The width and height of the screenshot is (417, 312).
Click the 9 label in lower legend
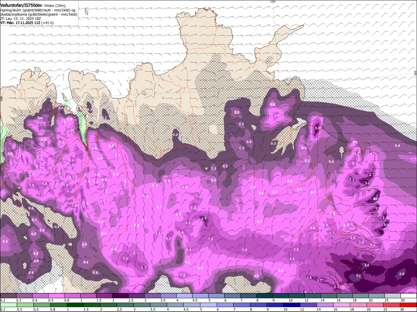(x=268, y=309)
